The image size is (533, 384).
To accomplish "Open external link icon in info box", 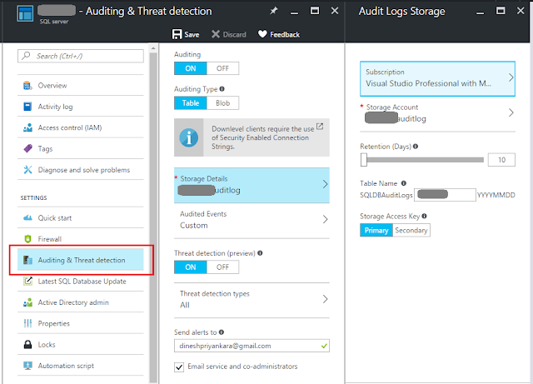I will pos(320,127).
